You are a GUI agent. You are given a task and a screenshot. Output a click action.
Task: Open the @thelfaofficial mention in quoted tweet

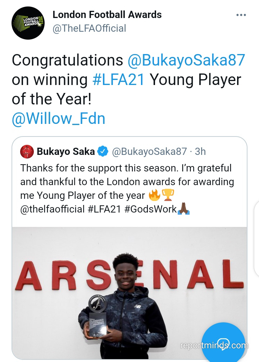coord(53,209)
